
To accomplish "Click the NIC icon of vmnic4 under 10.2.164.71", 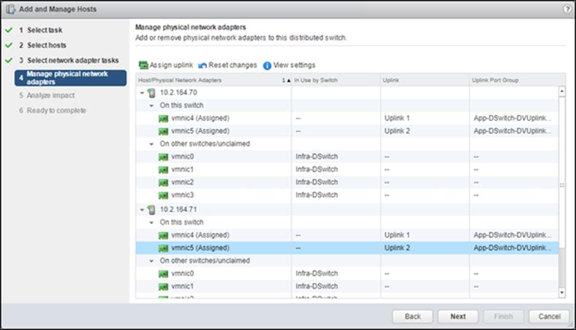I will click(x=163, y=236).
